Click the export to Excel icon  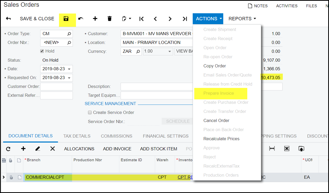(287, 149)
